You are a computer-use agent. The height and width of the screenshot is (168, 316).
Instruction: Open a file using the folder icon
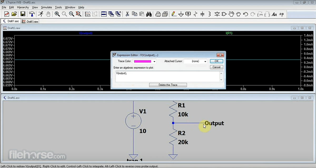point(14,14)
